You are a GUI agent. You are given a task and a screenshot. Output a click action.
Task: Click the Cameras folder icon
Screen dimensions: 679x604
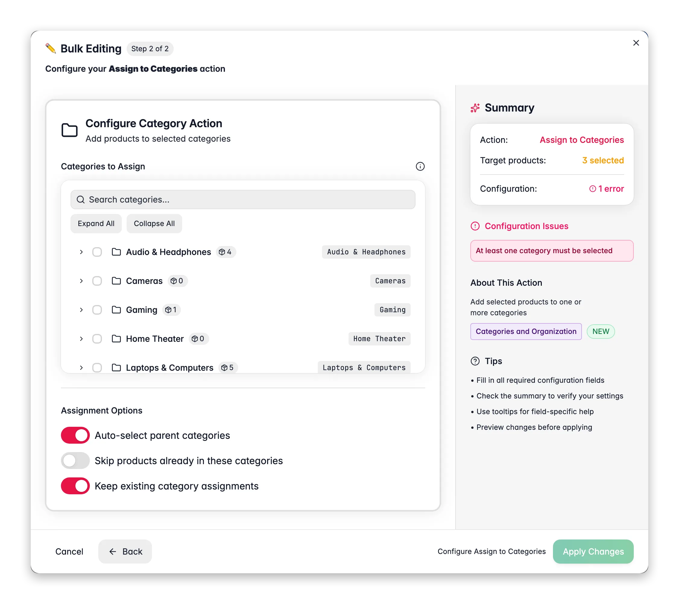[x=116, y=281]
